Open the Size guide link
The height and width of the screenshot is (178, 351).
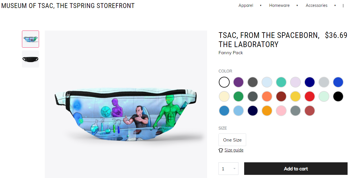pyautogui.click(x=234, y=150)
